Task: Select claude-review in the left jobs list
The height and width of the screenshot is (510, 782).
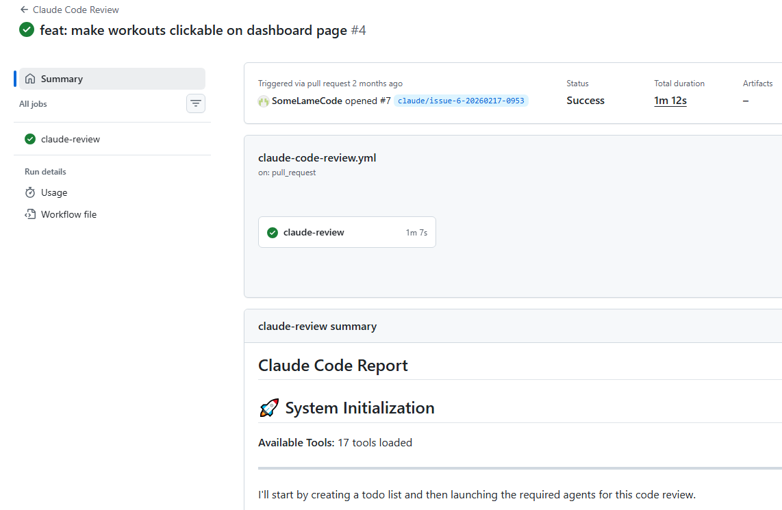Action: tap(70, 138)
